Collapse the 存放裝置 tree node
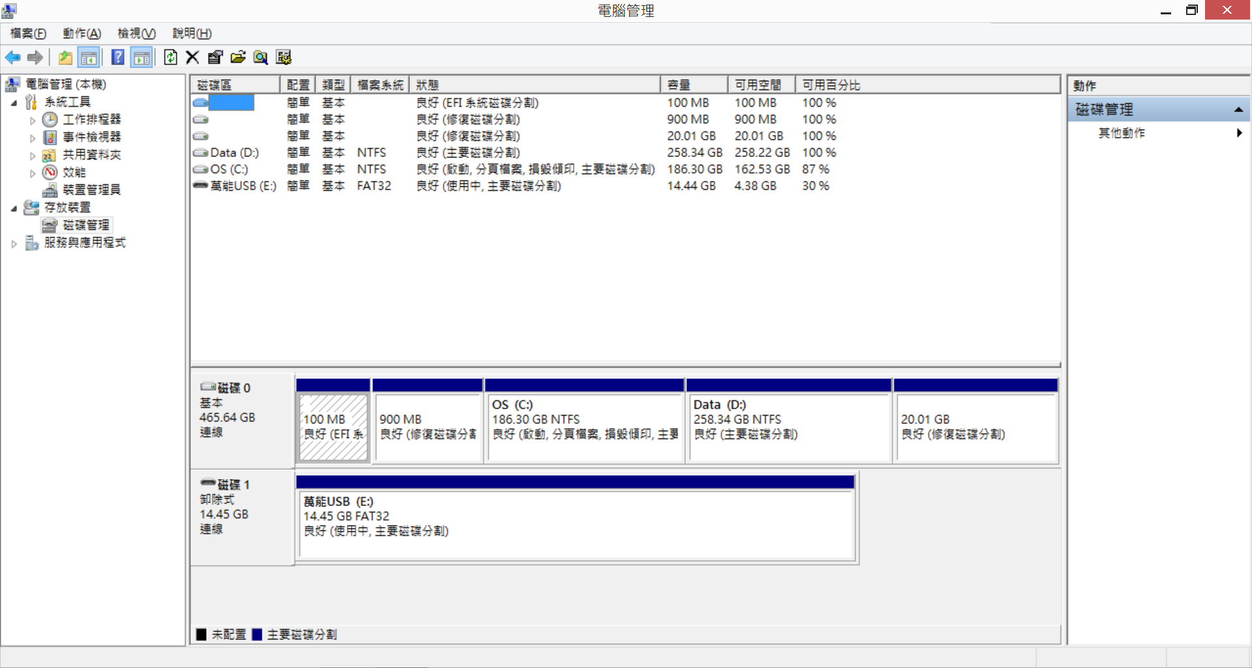The image size is (1252, 668). pyautogui.click(x=14, y=208)
